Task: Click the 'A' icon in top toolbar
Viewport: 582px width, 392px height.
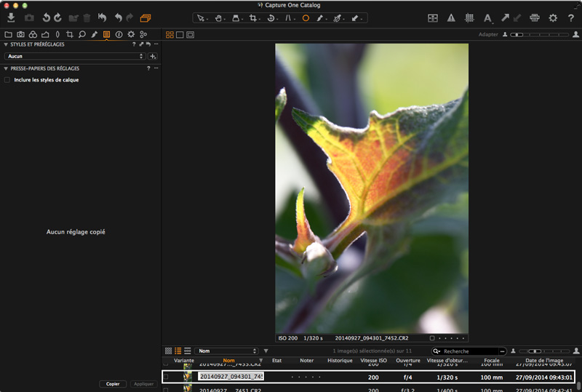Action: click(x=487, y=17)
